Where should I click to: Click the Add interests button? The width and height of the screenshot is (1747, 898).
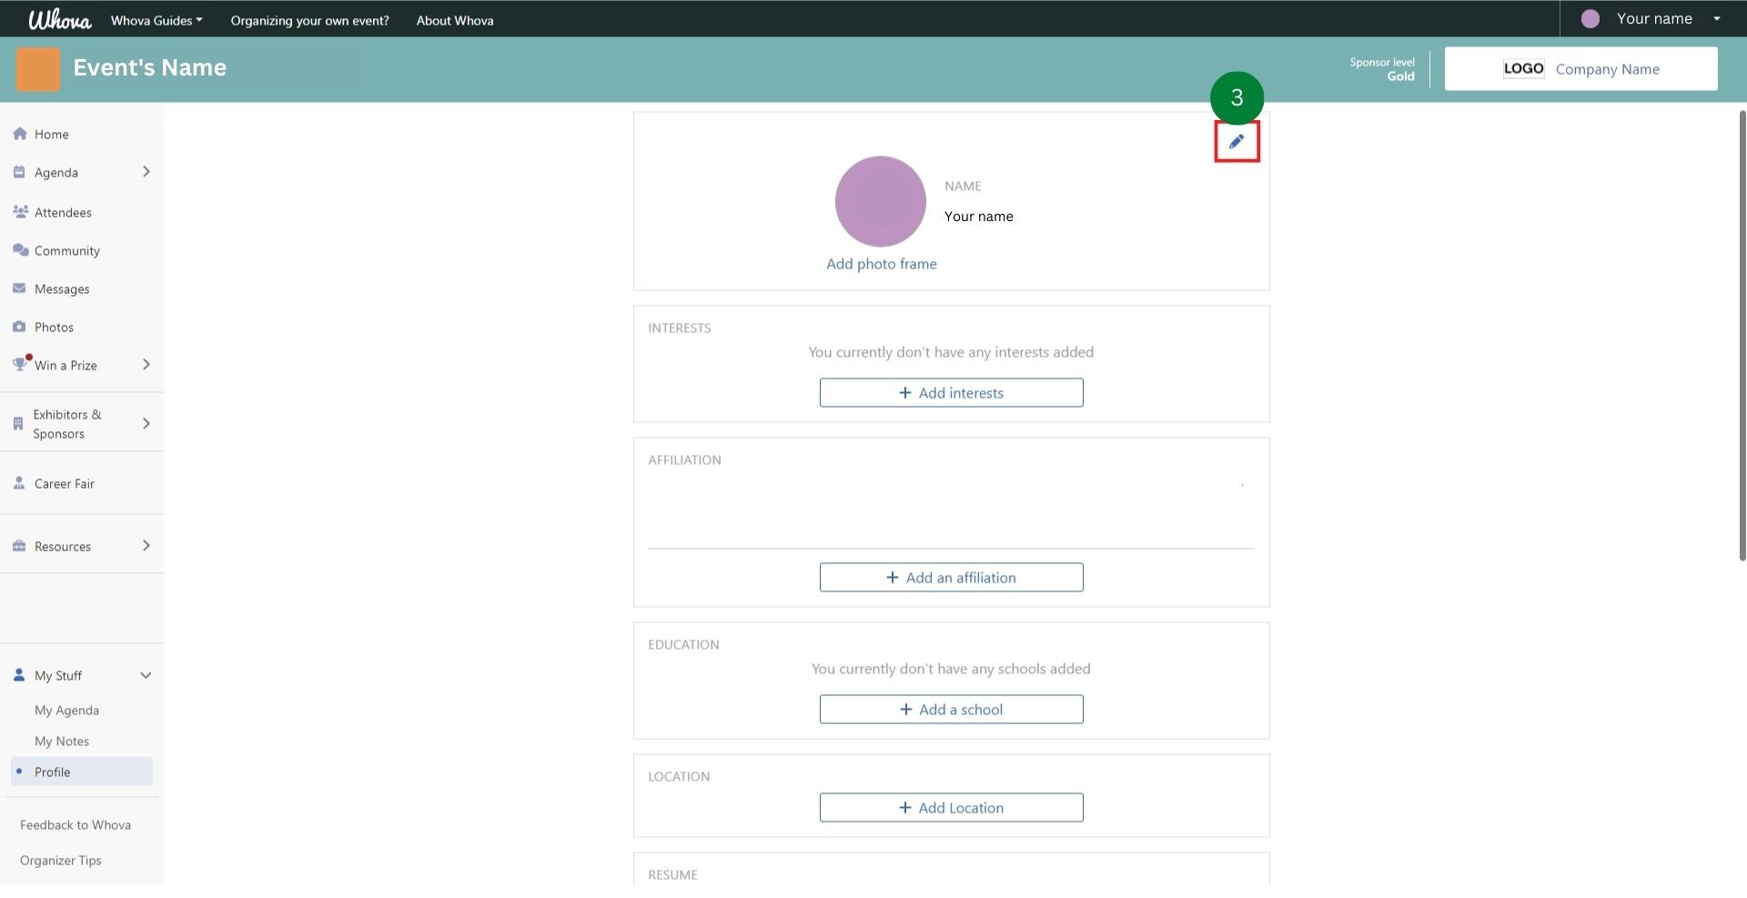click(951, 393)
